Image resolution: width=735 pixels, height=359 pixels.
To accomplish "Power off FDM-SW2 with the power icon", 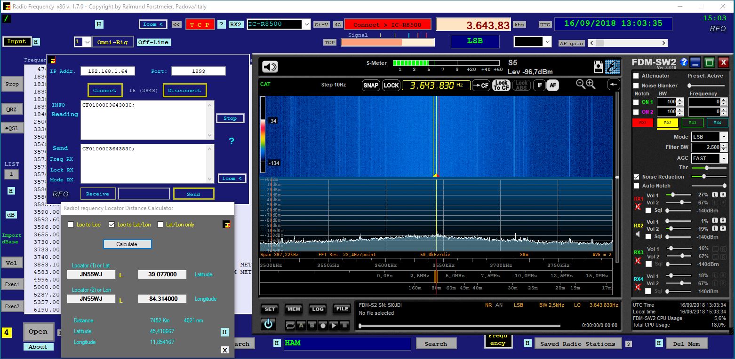I will click(268, 324).
